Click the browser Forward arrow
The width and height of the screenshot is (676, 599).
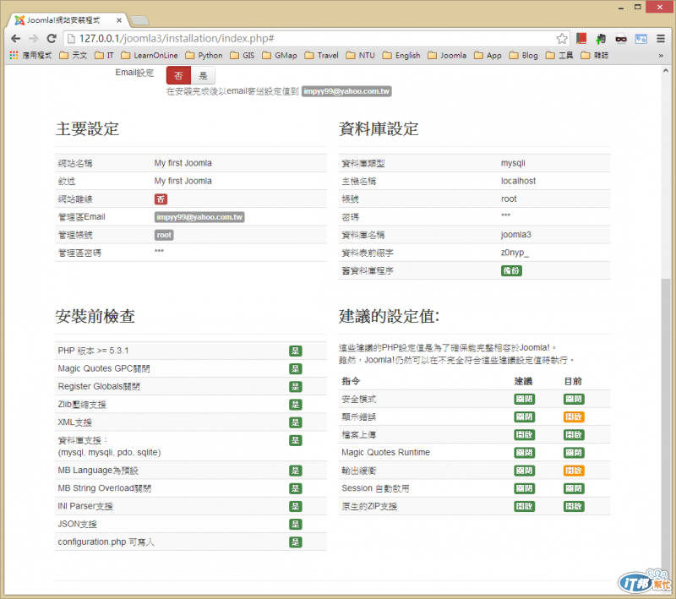(x=34, y=39)
